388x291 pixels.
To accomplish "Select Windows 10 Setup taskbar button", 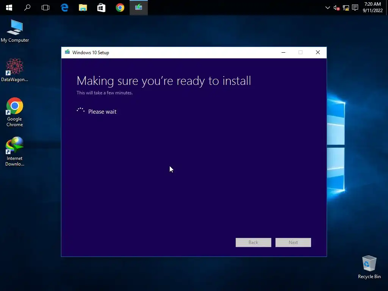I will 139,8.
